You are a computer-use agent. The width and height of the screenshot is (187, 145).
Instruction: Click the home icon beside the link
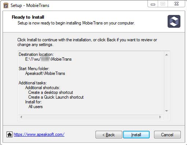10,134
